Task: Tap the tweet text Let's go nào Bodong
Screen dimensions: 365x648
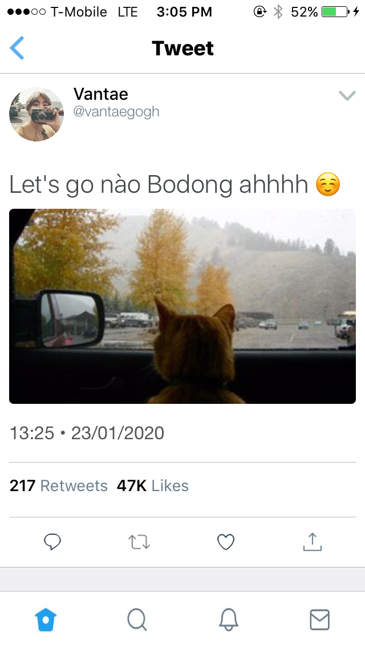Action: [x=159, y=184]
